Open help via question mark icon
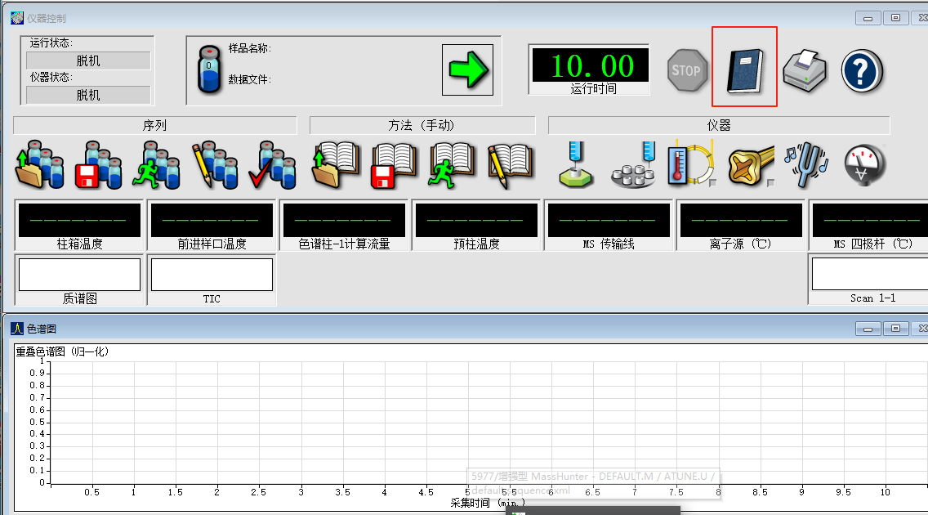The width and height of the screenshot is (928, 515). point(863,70)
